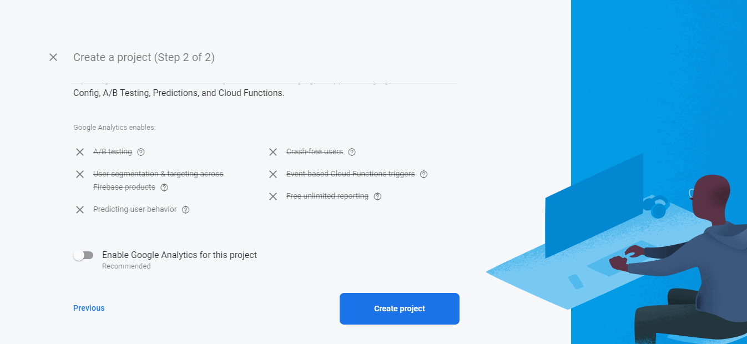This screenshot has width=747, height=344.
Task: Go back using the Previous link
Action: (x=89, y=308)
